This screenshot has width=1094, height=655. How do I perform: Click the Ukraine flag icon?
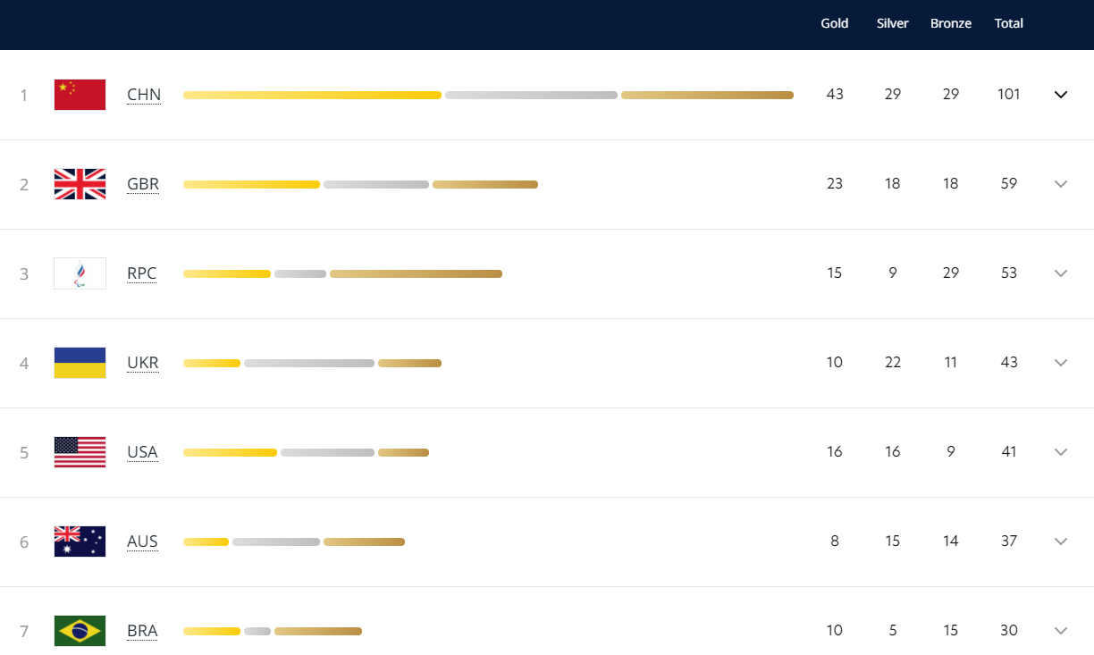[x=80, y=363]
